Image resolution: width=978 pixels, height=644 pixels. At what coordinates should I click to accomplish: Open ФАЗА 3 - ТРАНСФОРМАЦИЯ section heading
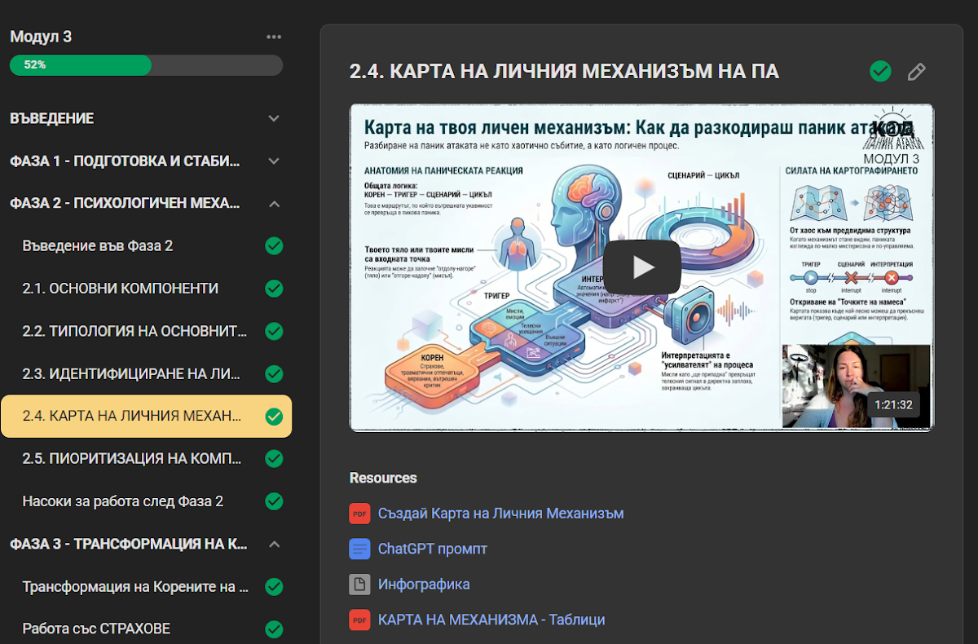129,544
